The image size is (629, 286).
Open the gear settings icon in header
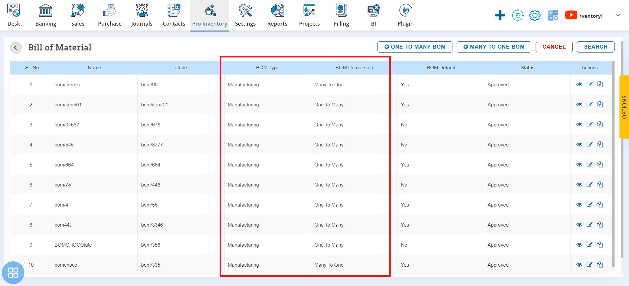(x=535, y=15)
